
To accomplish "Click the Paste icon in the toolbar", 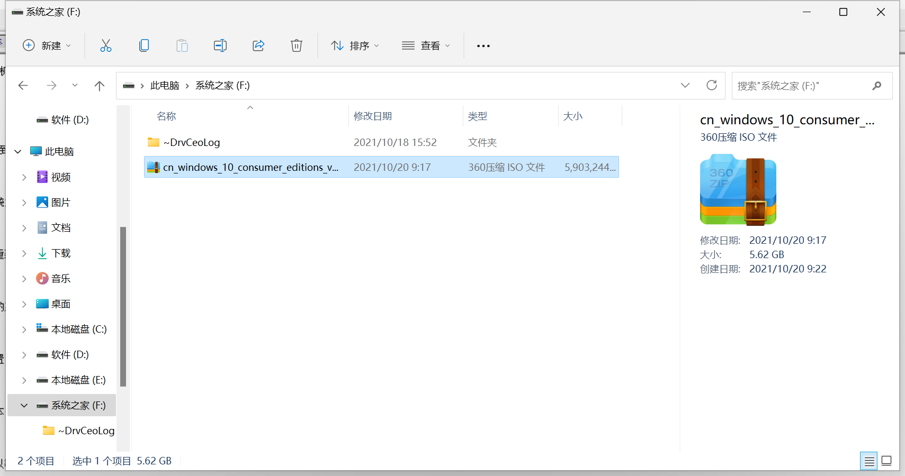I will point(182,45).
